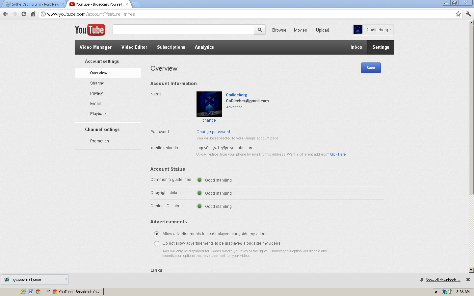Go to the Subscriptions tab
The height and width of the screenshot is (296, 474).
[171, 47]
